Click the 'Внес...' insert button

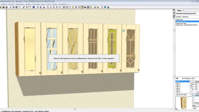(196, 95)
